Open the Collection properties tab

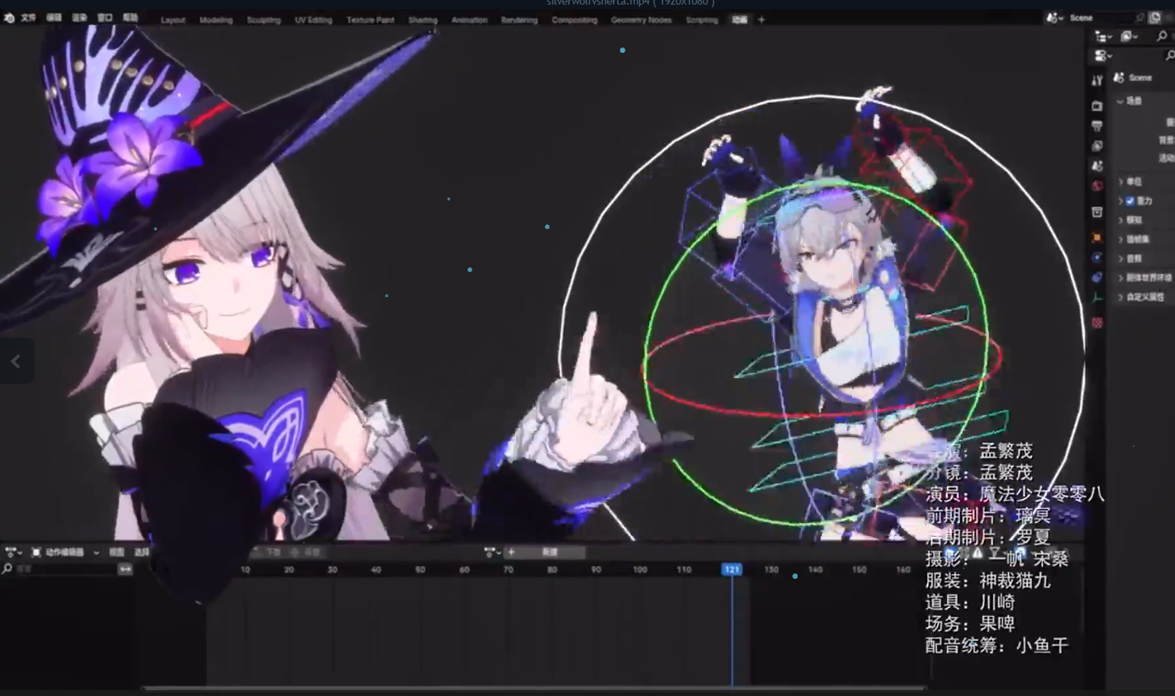pos(1097,212)
